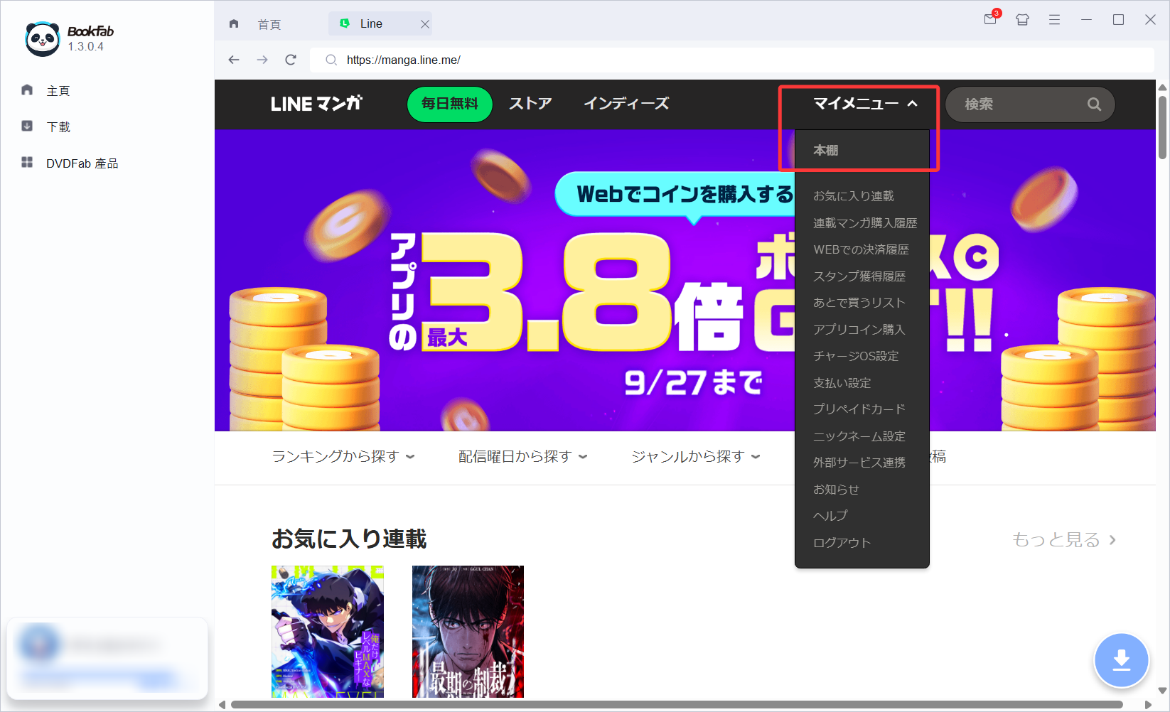Click scrollbar down arrow
This screenshot has height=712, width=1170.
tap(1163, 690)
